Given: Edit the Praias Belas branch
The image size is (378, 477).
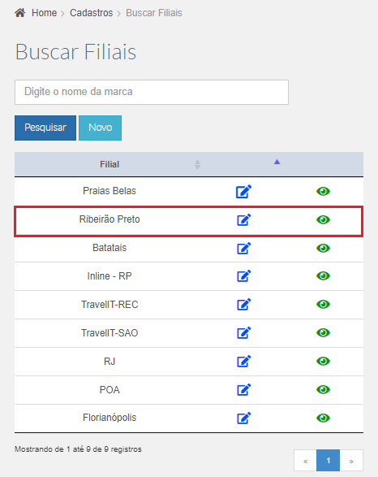Looking at the screenshot, I should (244, 191).
